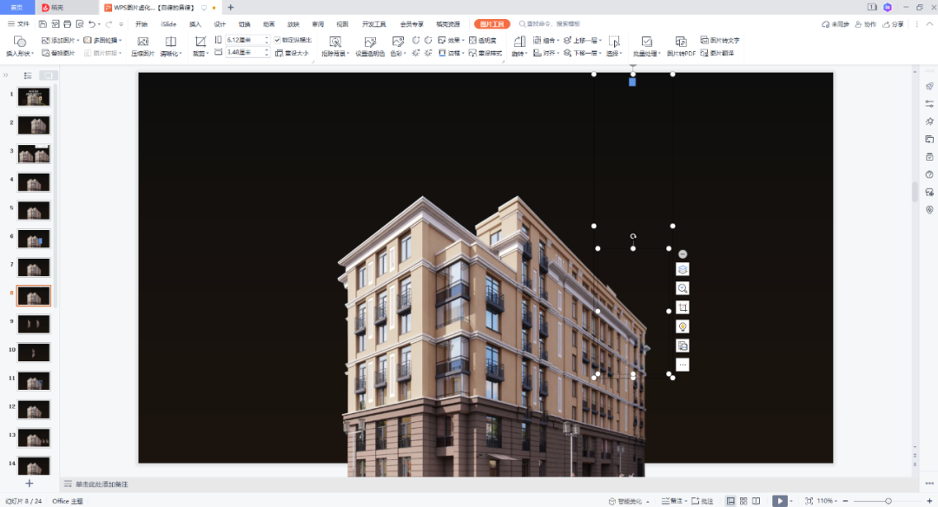The image size is (938, 507).
Task: Click the magnifier icon in floating toolbar
Action: click(x=683, y=289)
